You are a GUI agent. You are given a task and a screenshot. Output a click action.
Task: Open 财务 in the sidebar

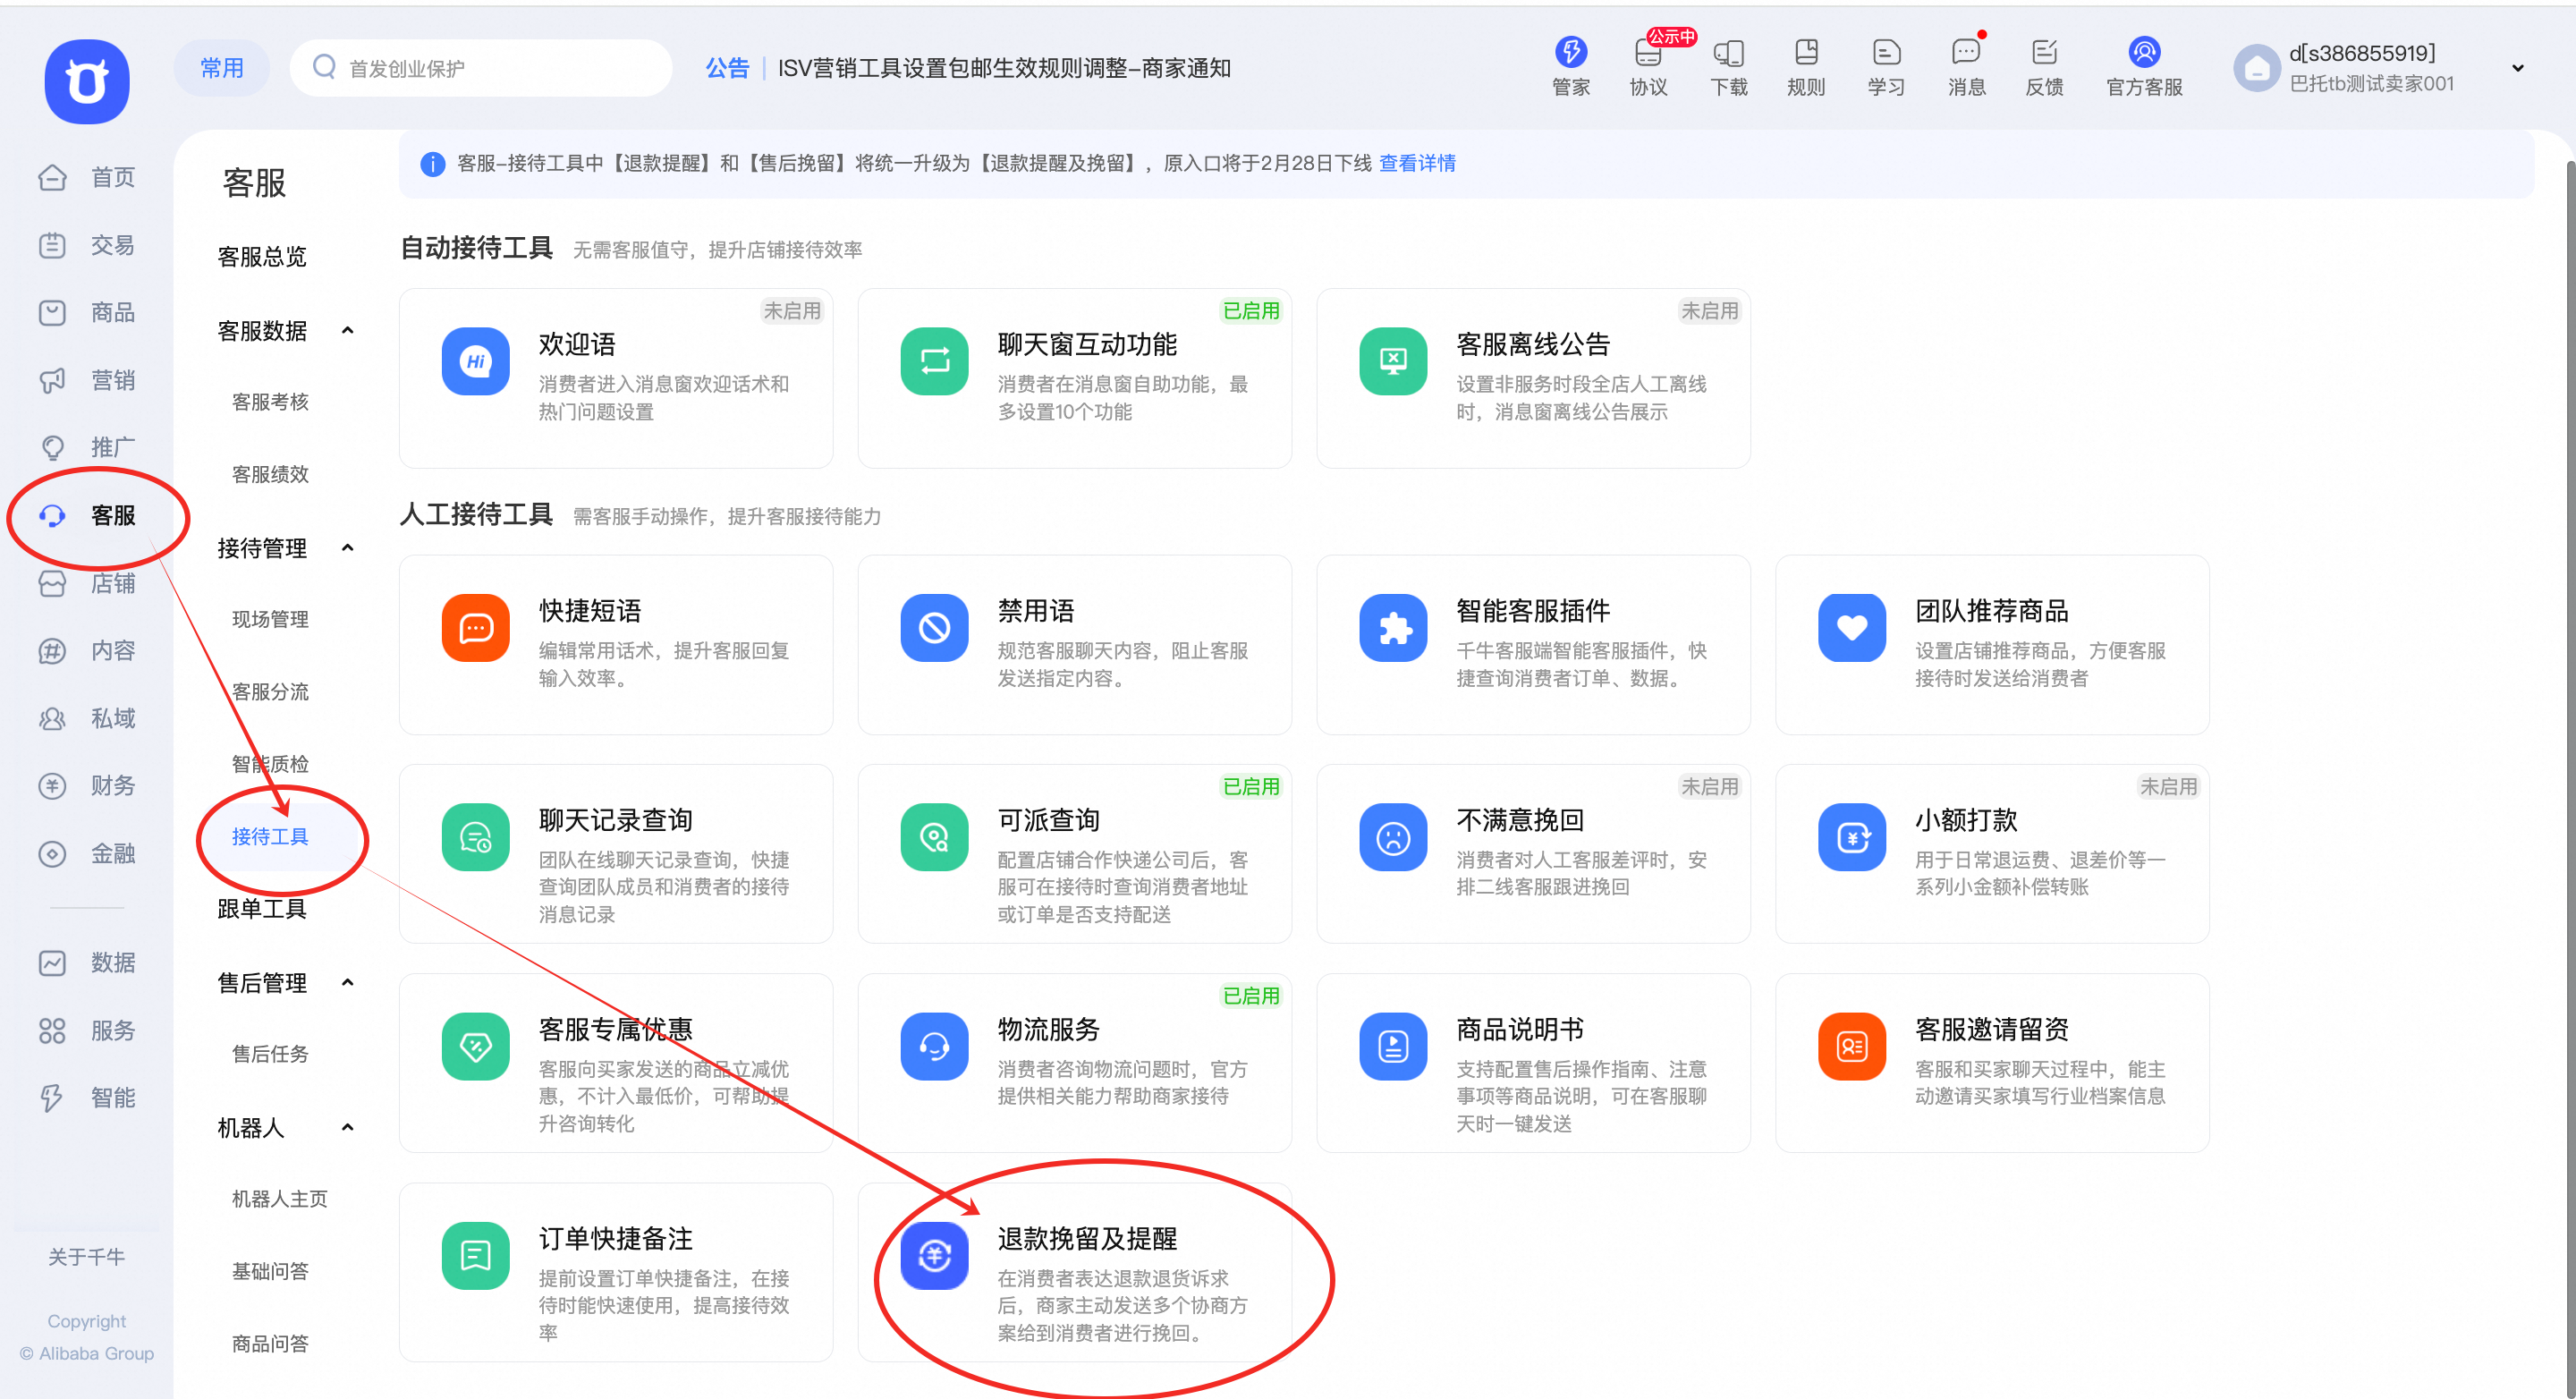coord(87,786)
